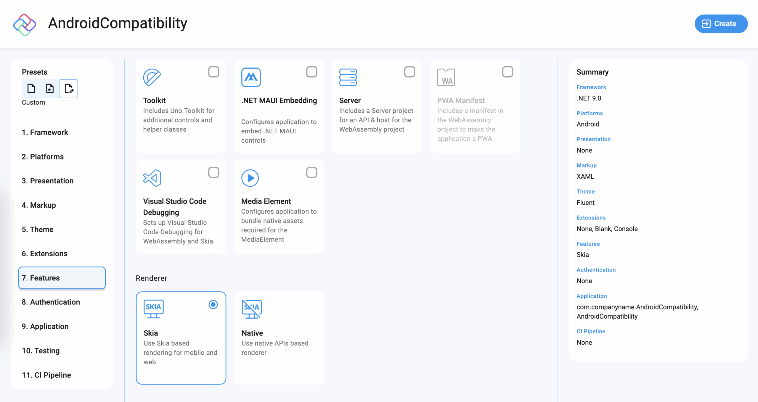Click the Native renderer crossed-out icon
This screenshot has height=402, width=758.
pyautogui.click(x=252, y=309)
